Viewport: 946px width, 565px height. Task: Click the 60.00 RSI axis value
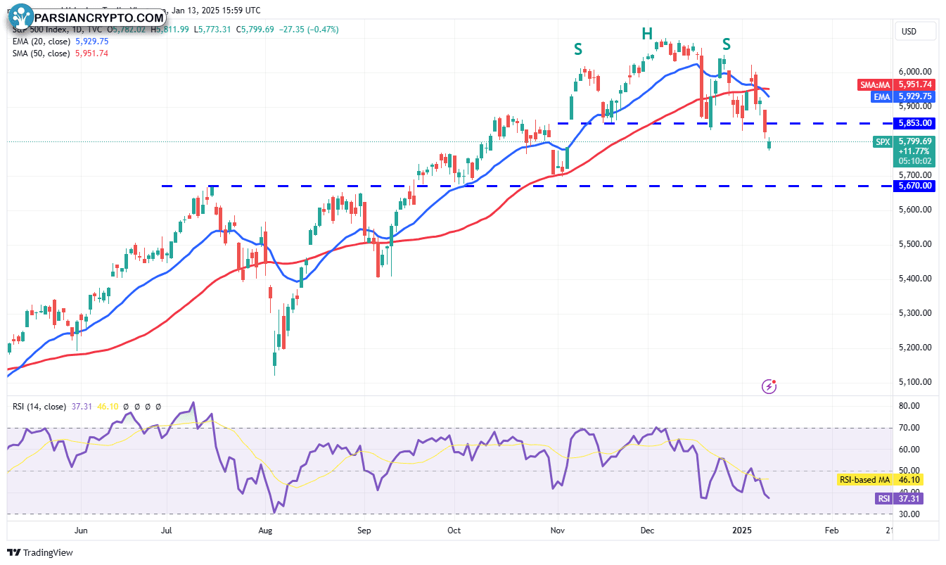(x=909, y=450)
